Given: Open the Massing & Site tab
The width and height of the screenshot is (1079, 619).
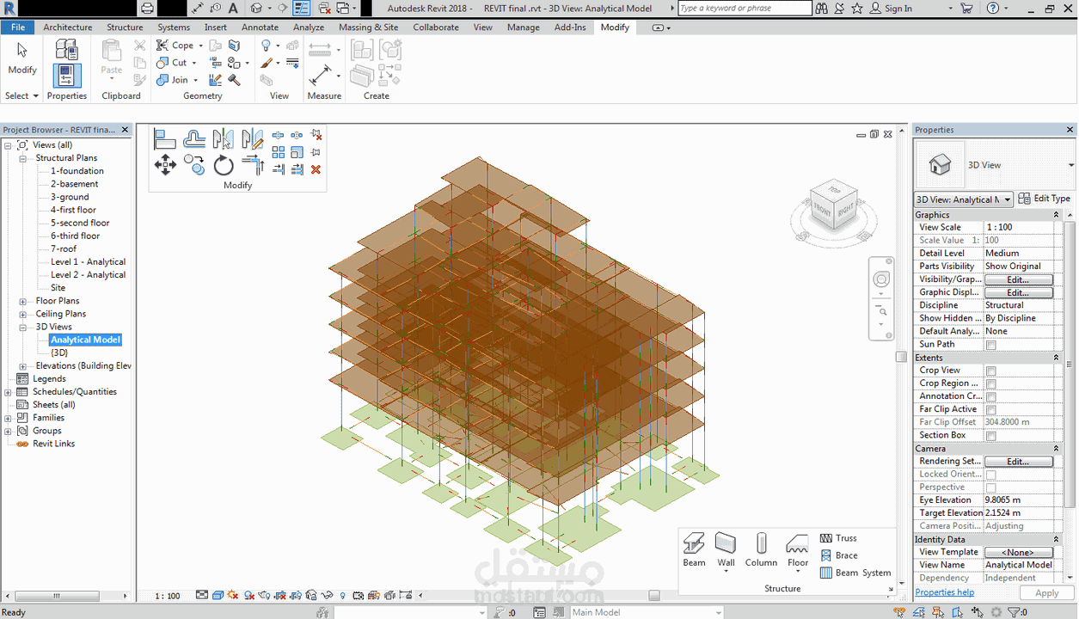Looking at the screenshot, I should click(x=368, y=27).
